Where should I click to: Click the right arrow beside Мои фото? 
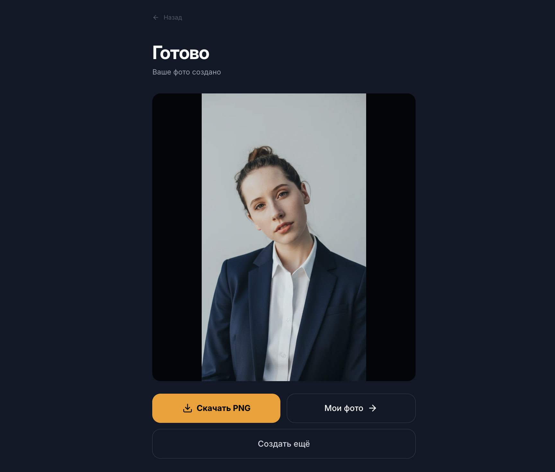(373, 408)
